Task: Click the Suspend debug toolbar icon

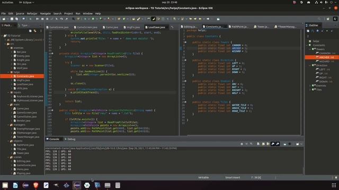Action: click(x=42, y=19)
